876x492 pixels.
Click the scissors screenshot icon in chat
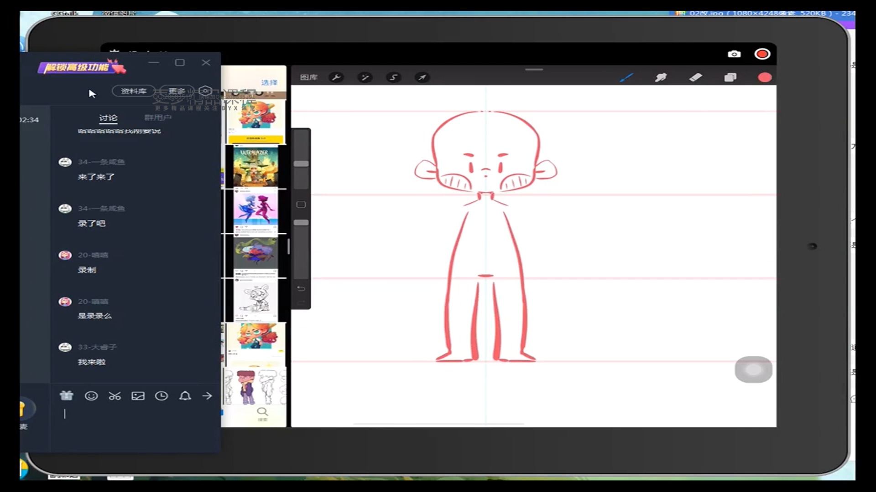point(115,396)
